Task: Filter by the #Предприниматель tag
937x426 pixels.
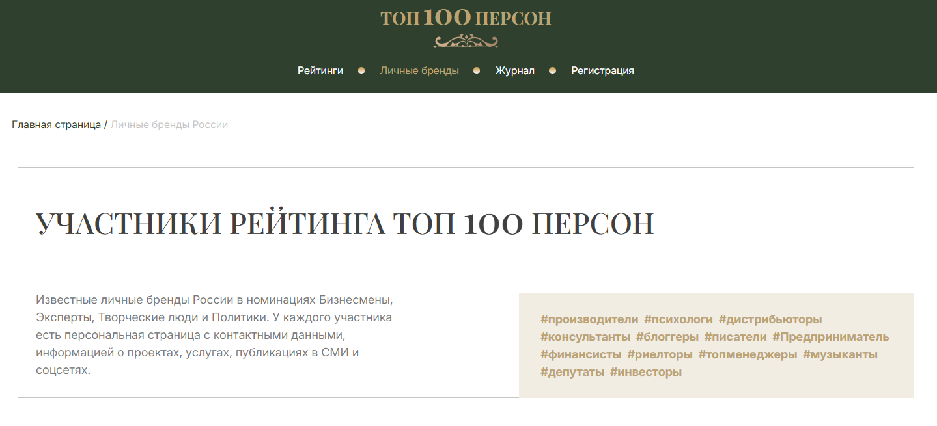Action: click(830, 337)
